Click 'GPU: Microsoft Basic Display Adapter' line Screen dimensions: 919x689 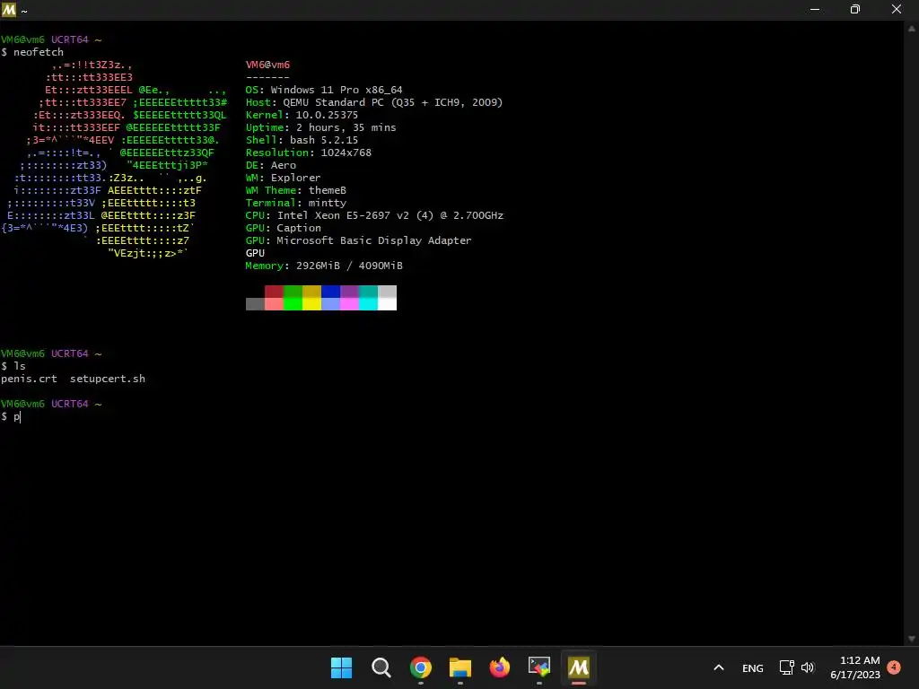pos(358,240)
